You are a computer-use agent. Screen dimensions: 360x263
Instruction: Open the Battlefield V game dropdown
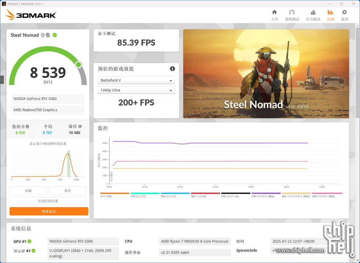click(x=136, y=80)
